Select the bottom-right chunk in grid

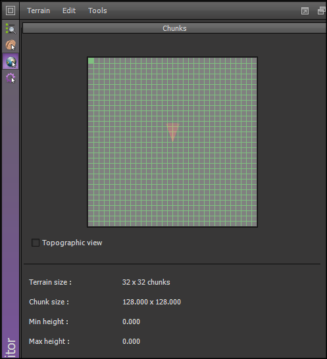tap(254, 224)
